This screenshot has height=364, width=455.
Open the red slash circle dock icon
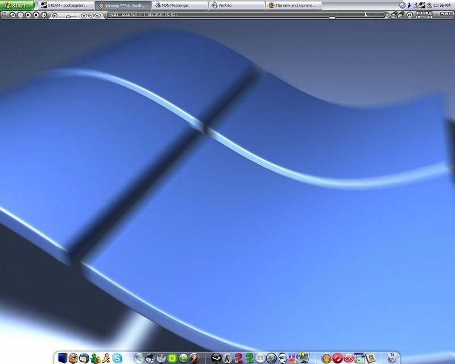pos(337,358)
